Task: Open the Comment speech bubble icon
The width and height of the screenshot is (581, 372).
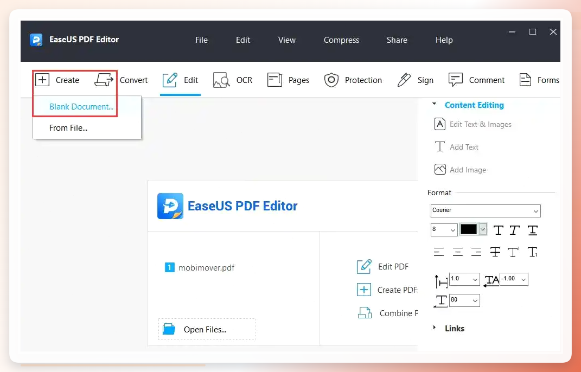Action: point(455,80)
